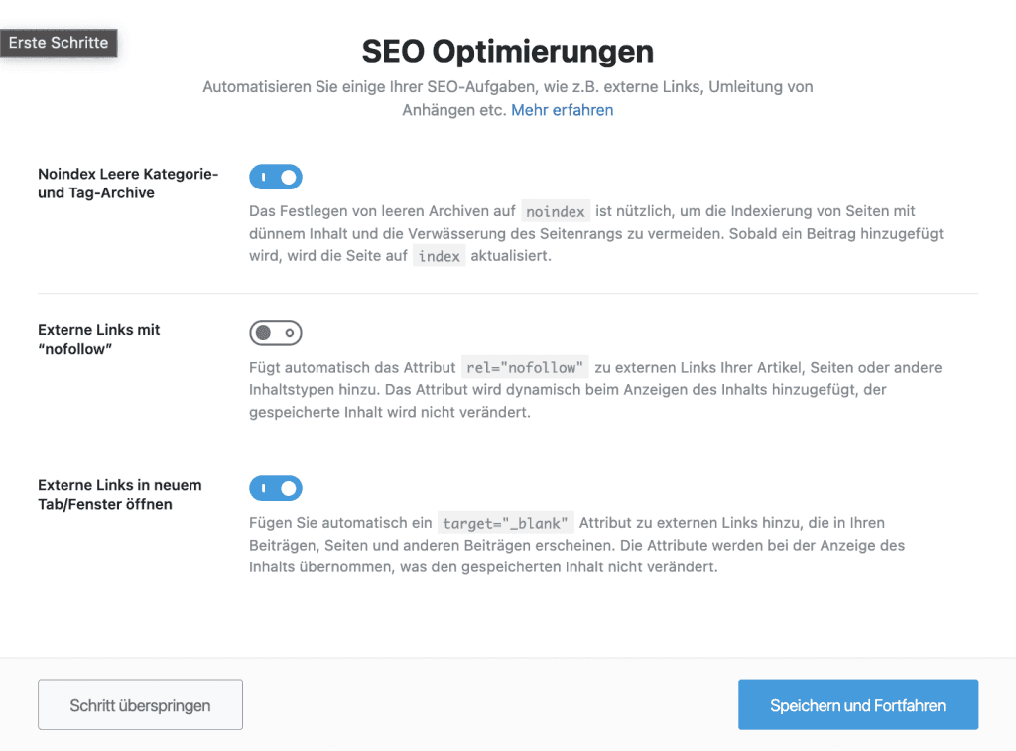This screenshot has height=751, width=1016.
Task: Click the description text about leere Archive
Action: click(x=595, y=234)
